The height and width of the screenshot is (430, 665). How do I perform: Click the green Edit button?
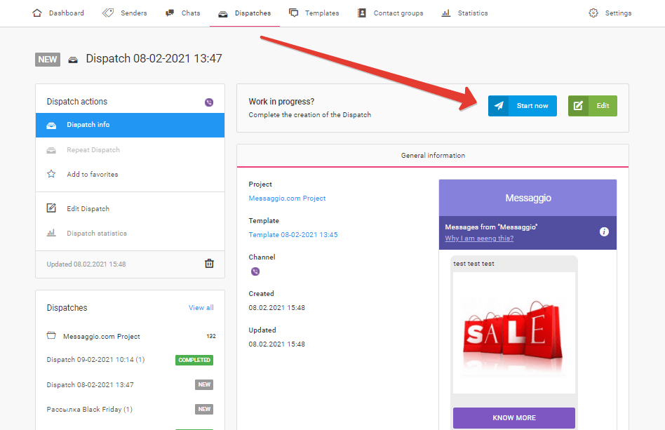point(593,106)
